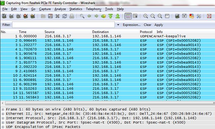Expand UDP Encapsulation of IPsec Packets node
Image resolution: width=215 pixels, height=129 pixels.
[x=3, y=127]
